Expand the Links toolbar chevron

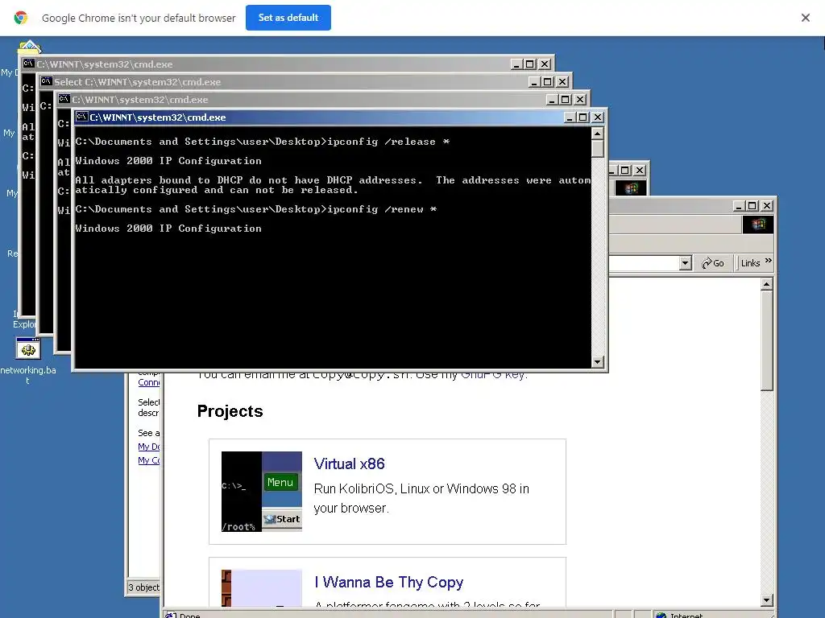tap(768, 260)
